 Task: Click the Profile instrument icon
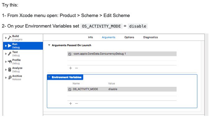10,62
